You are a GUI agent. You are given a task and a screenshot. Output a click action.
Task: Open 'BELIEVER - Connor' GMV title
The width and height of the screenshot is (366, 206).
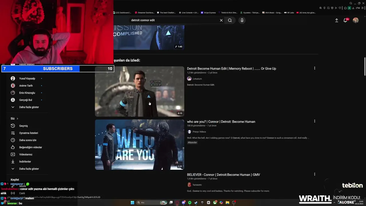click(223, 175)
